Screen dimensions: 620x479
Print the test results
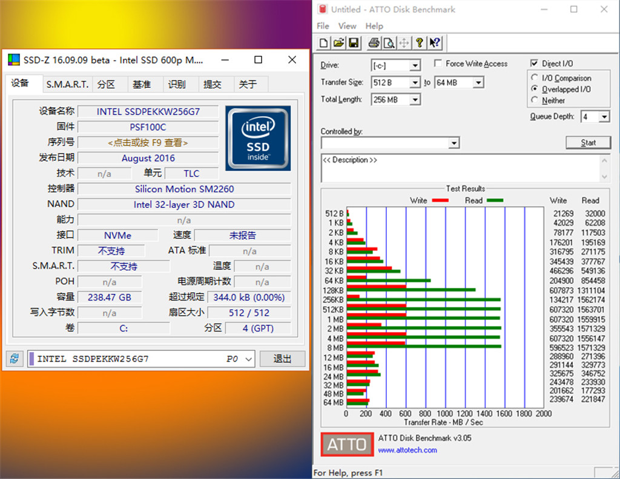(374, 42)
